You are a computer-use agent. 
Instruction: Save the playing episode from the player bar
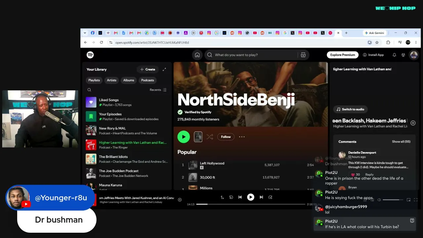pos(180,200)
